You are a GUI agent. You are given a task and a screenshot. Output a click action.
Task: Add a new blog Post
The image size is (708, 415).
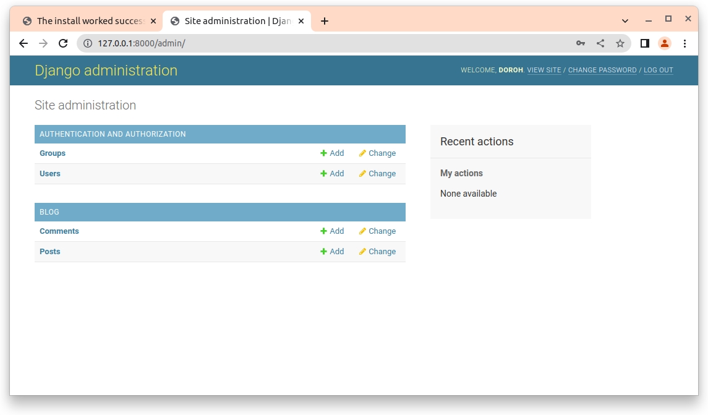[332, 252]
